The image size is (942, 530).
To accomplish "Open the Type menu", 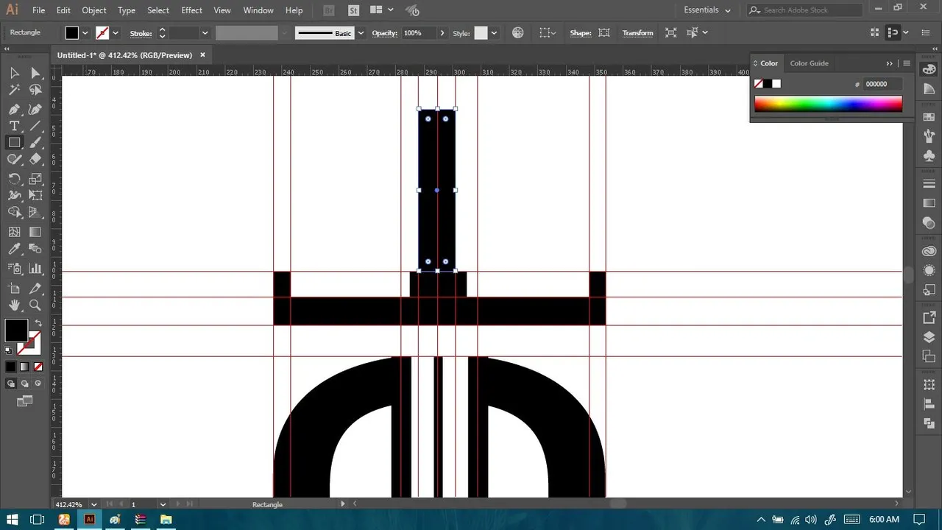I will 127,10.
